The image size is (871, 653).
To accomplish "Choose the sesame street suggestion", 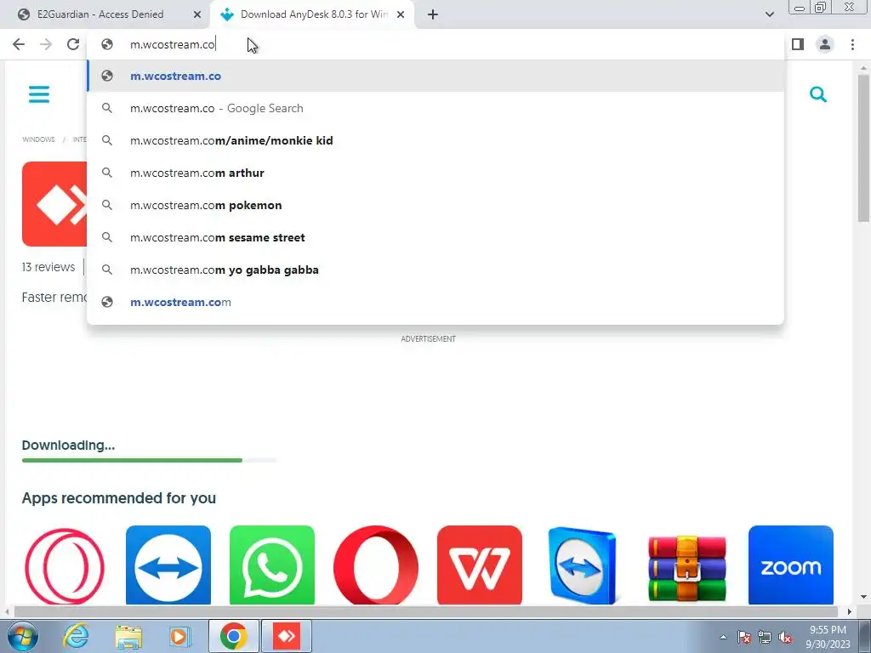I will (x=435, y=237).
